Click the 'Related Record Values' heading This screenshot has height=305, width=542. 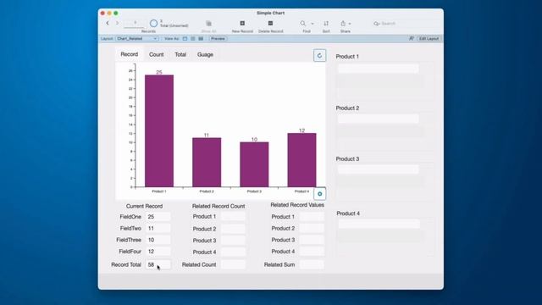297,205
